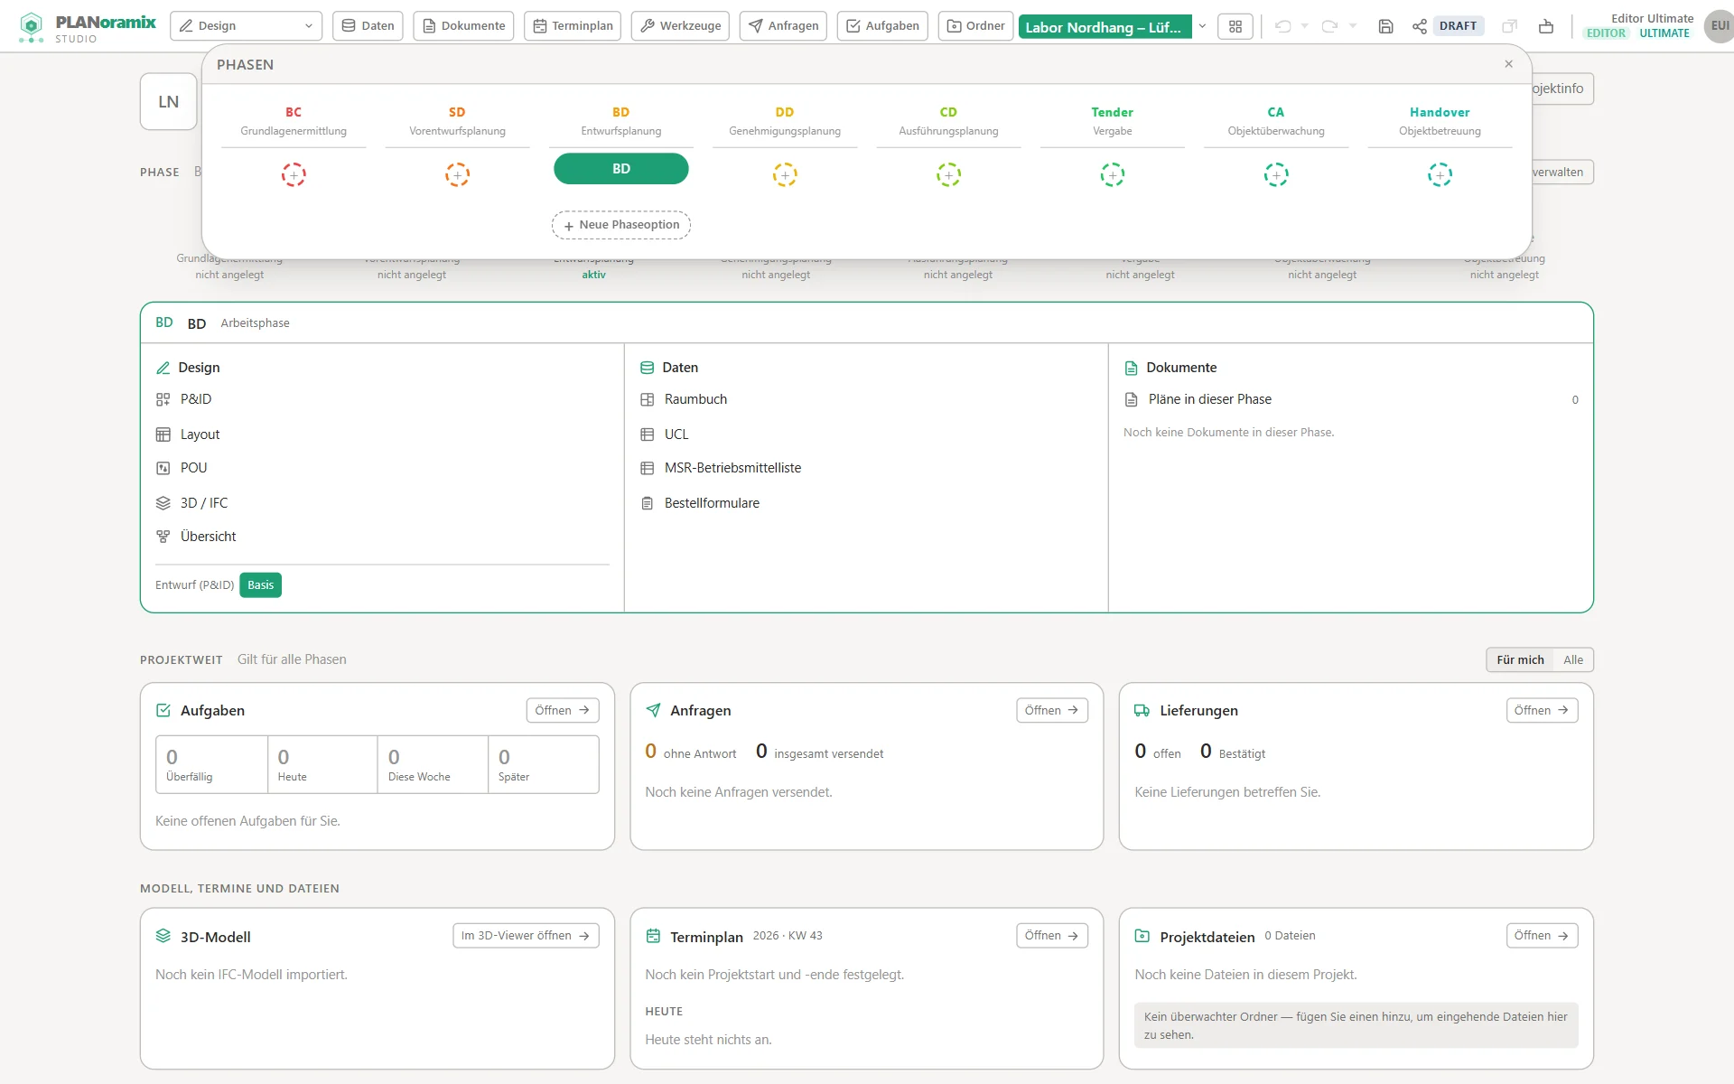The image size is (1734, 1084).
Task: Add a Tender Vergabe phase via its plus circle
Action: point(1112,174)
